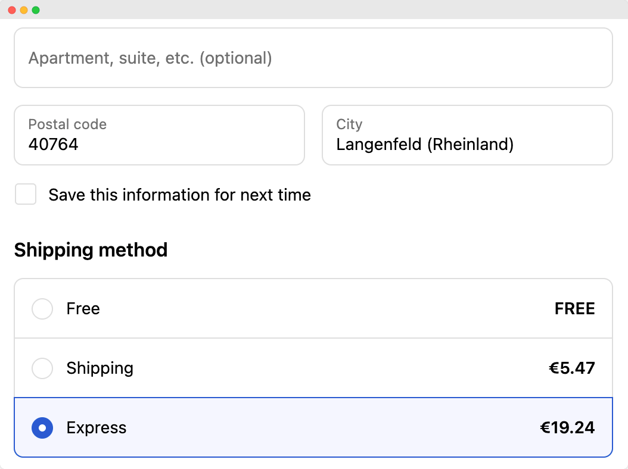Click the Express option label text
The image size is (628, 469).
(97, 428)
